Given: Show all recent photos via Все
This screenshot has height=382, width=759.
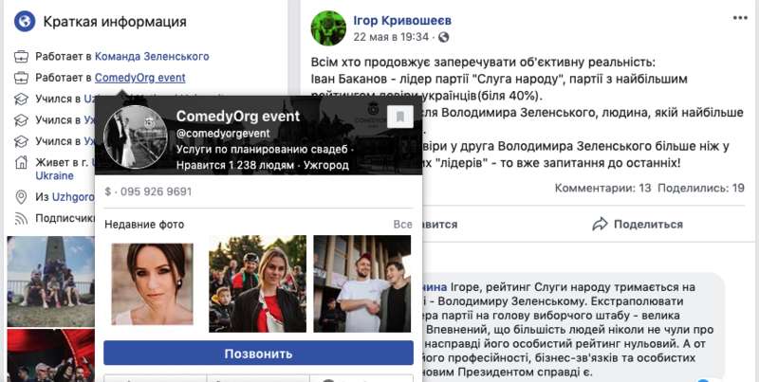Looking at the screenshot, I should point(402,225).
